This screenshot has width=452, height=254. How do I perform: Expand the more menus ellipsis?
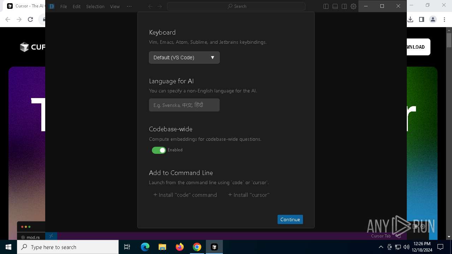[x=129, y=6]
